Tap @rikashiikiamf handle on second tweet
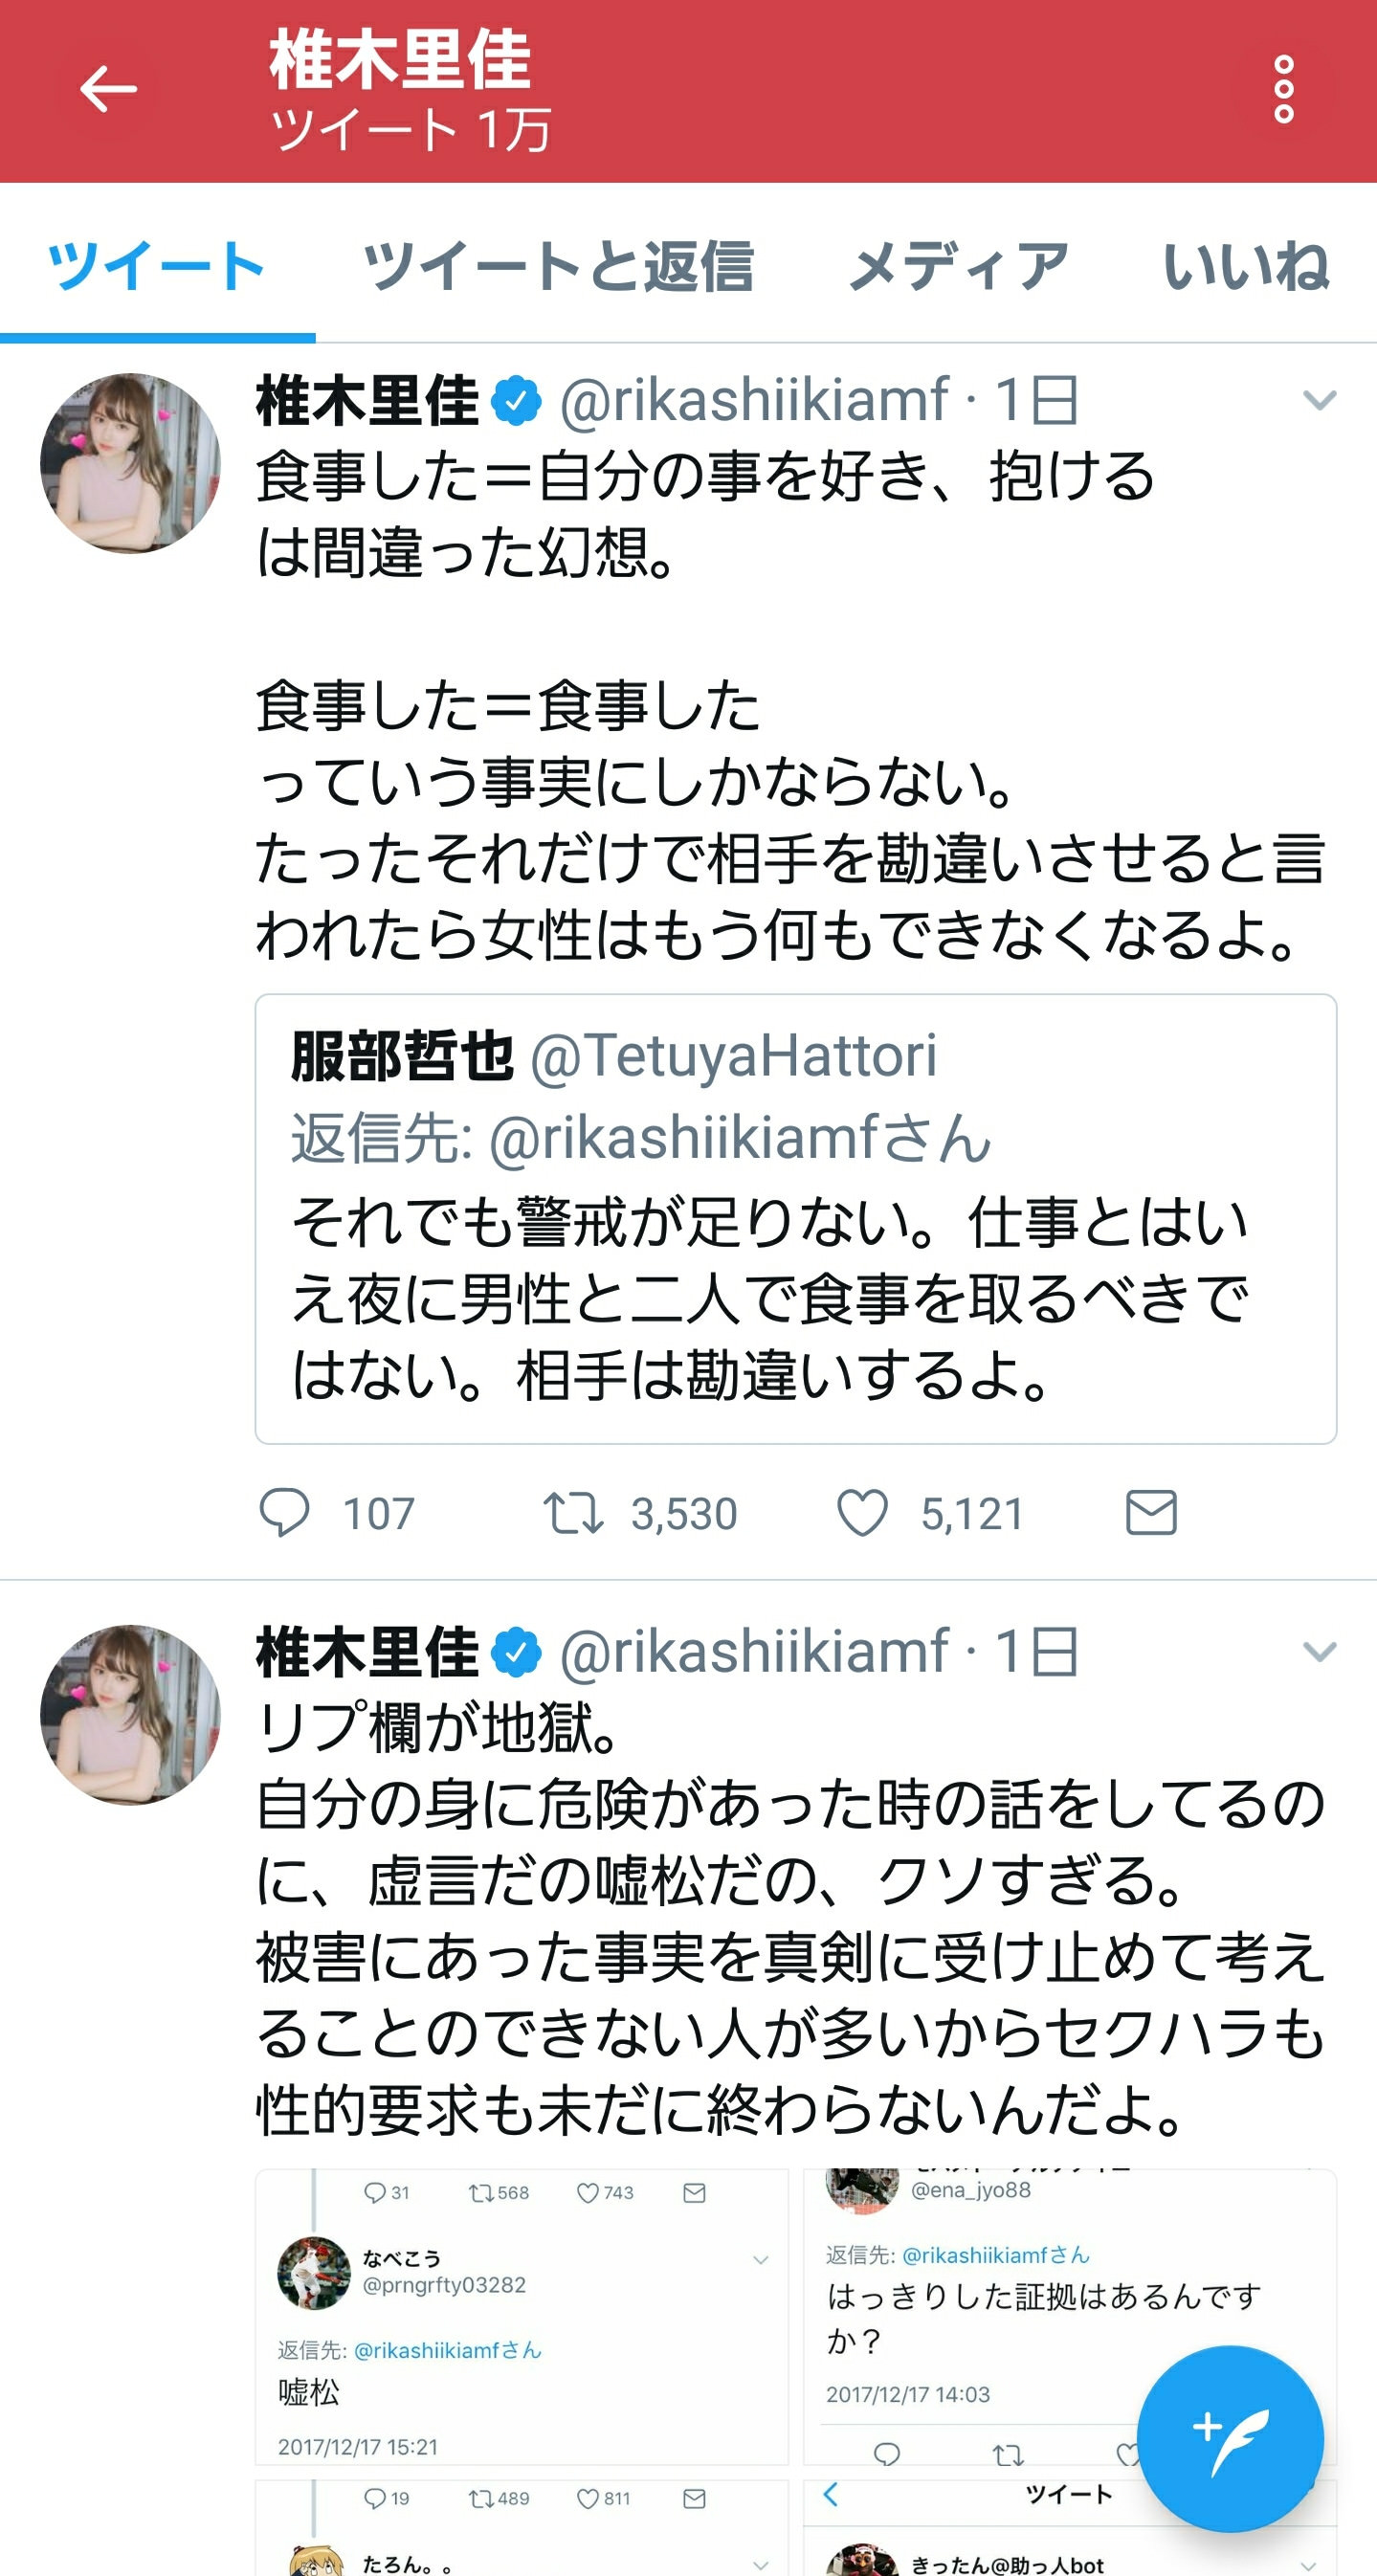This screenshot has width=1377, height=2576. (x=753, y=1652)
